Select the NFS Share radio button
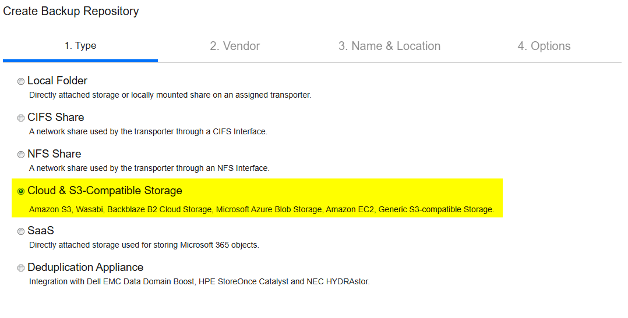Viewport: 628px width, 318px height. point(21,155)
